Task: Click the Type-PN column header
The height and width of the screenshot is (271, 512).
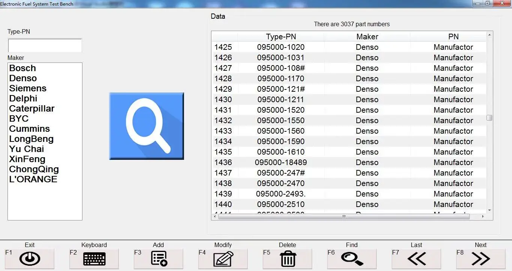Action: (281, 37)
